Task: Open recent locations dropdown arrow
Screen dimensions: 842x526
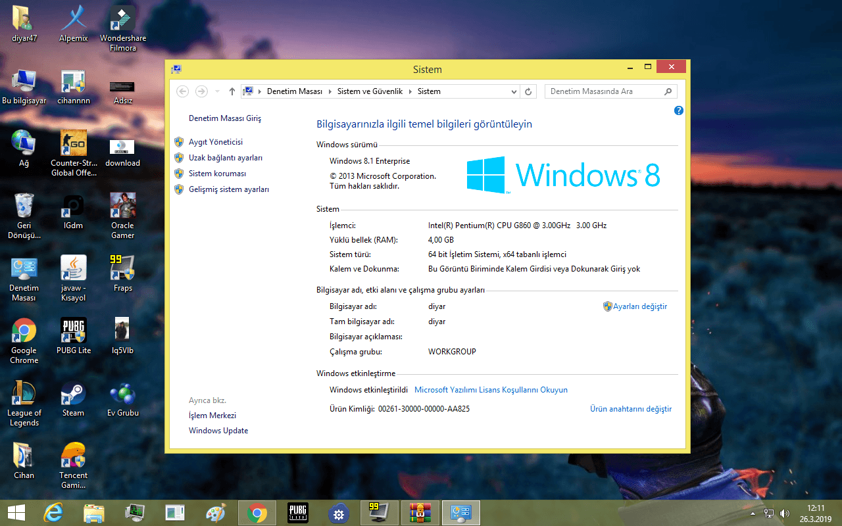Action: pyautogui.click(x=218, y=91)
